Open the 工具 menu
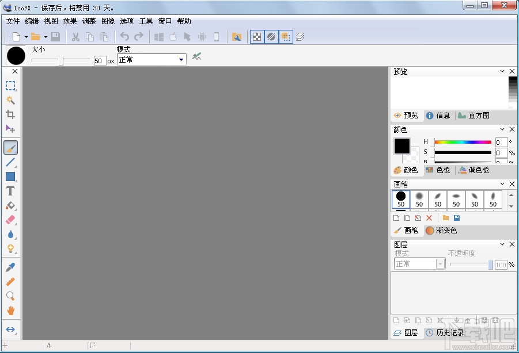Viewport: 519px width, 353px height. tap(146, 21)
